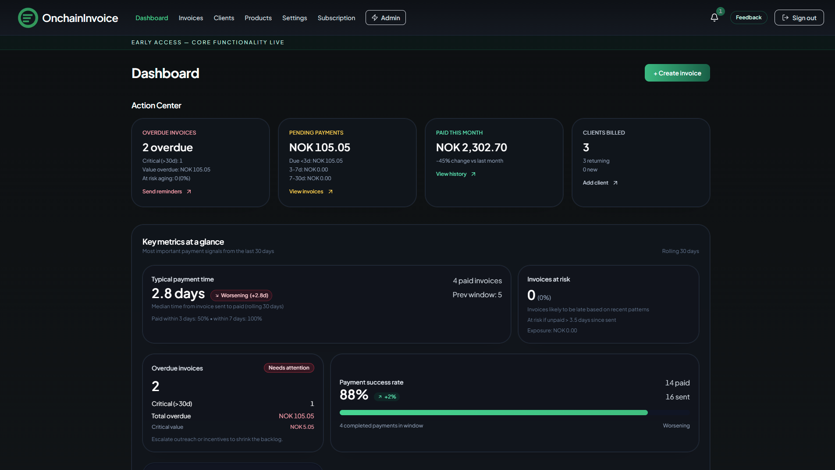Click the payment success rate progress bar
835x470 pixels.
click(493, 412)
